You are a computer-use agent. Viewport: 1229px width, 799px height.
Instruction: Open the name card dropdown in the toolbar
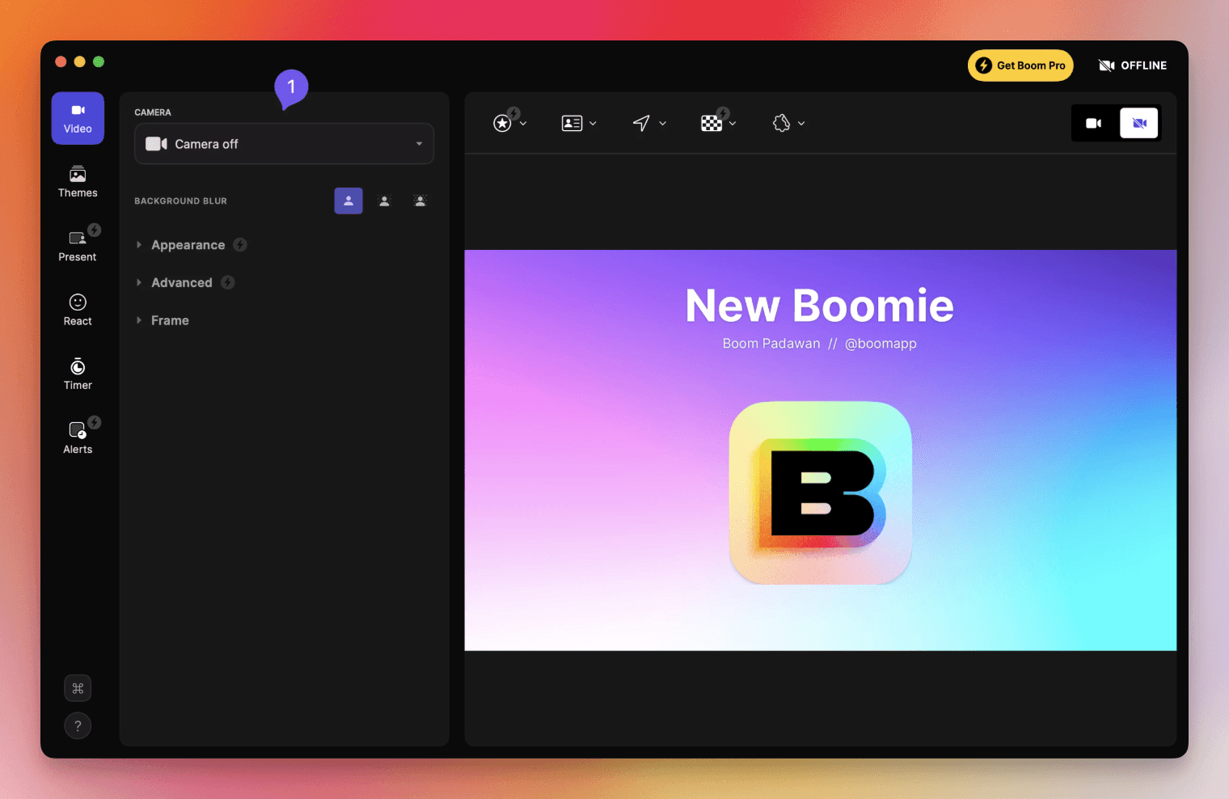579,123
